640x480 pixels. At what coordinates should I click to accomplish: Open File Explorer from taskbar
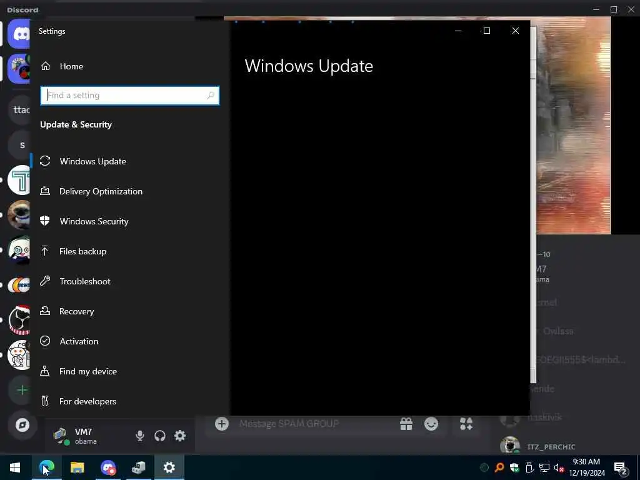point(77,467)
